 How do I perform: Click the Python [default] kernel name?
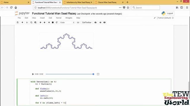point(164,18)
